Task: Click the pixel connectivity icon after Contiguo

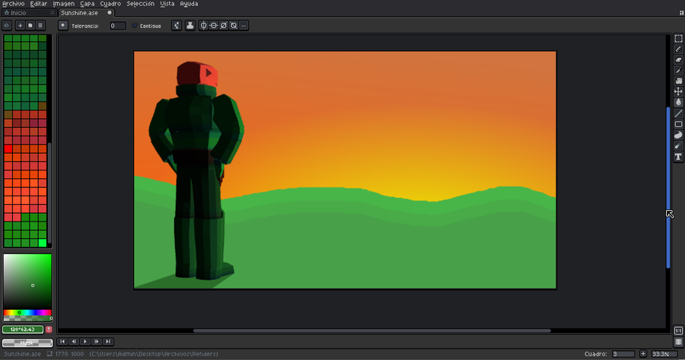Action: 177,25
